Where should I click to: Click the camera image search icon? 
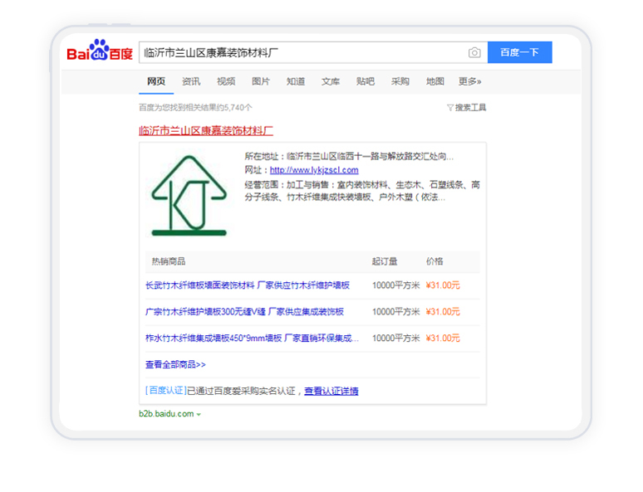point(474,53)
